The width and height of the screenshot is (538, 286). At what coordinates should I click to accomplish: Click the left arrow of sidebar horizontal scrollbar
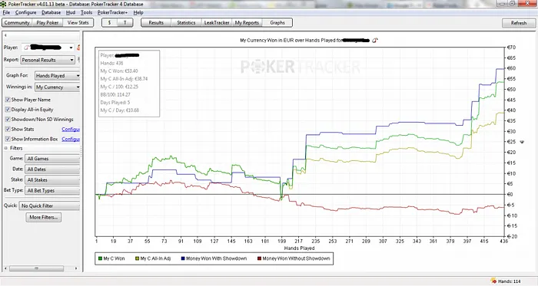[6, 268]
